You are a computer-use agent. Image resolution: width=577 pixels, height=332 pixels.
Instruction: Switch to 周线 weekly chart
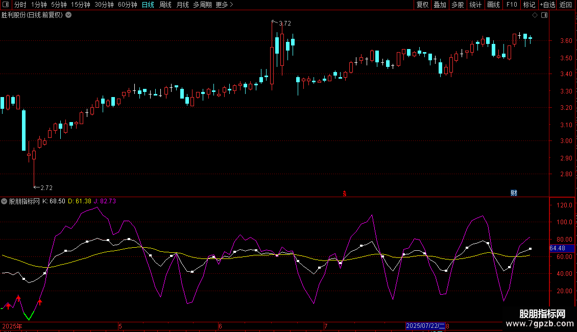pos(165,5)
